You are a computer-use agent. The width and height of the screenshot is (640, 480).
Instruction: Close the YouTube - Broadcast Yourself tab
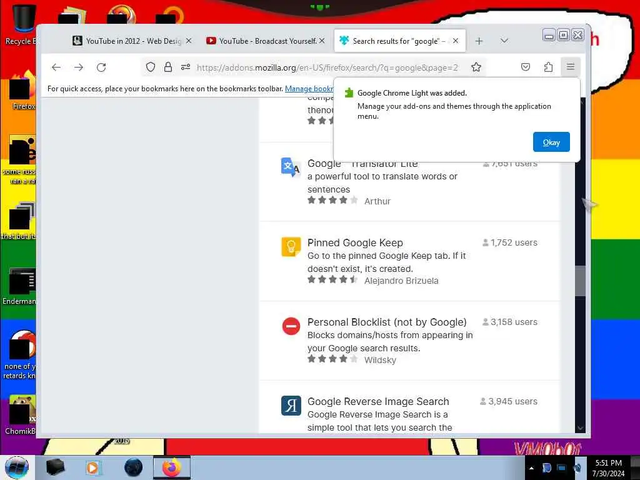[x=322, y=41]
